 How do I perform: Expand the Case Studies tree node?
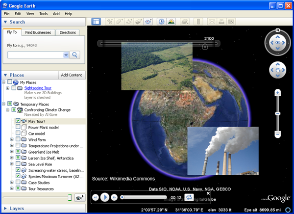[12, 182]
